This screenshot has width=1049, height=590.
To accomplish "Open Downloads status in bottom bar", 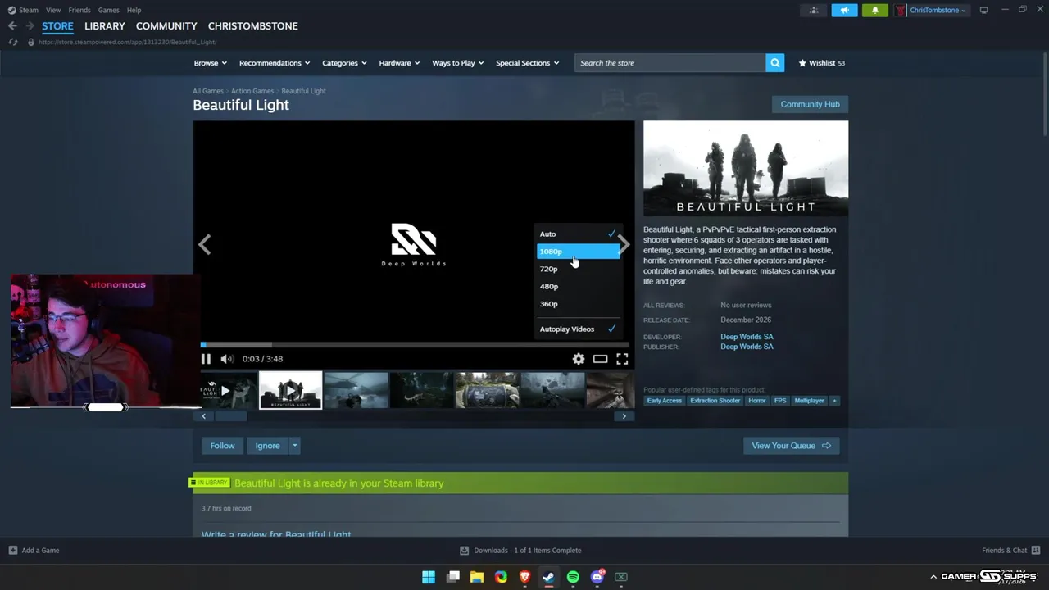I will click(520, 551).
